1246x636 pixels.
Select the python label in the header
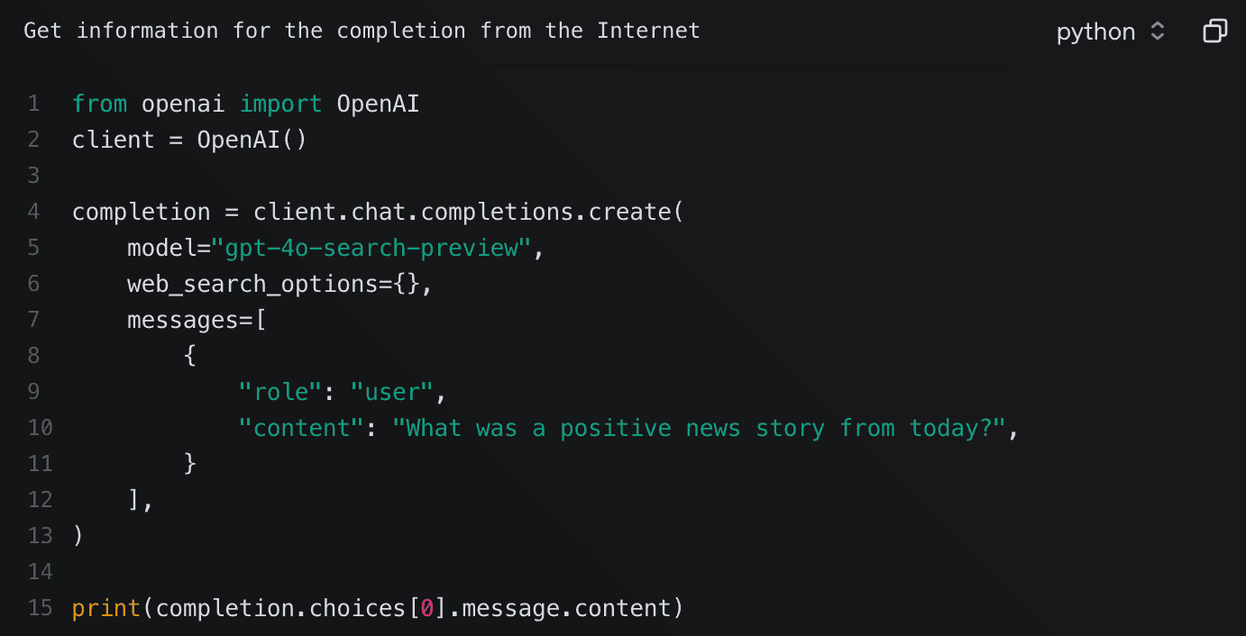(1095, 32)
